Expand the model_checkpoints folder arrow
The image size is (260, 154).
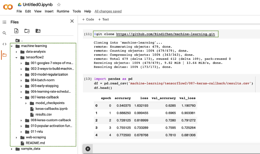pos(26,103)
